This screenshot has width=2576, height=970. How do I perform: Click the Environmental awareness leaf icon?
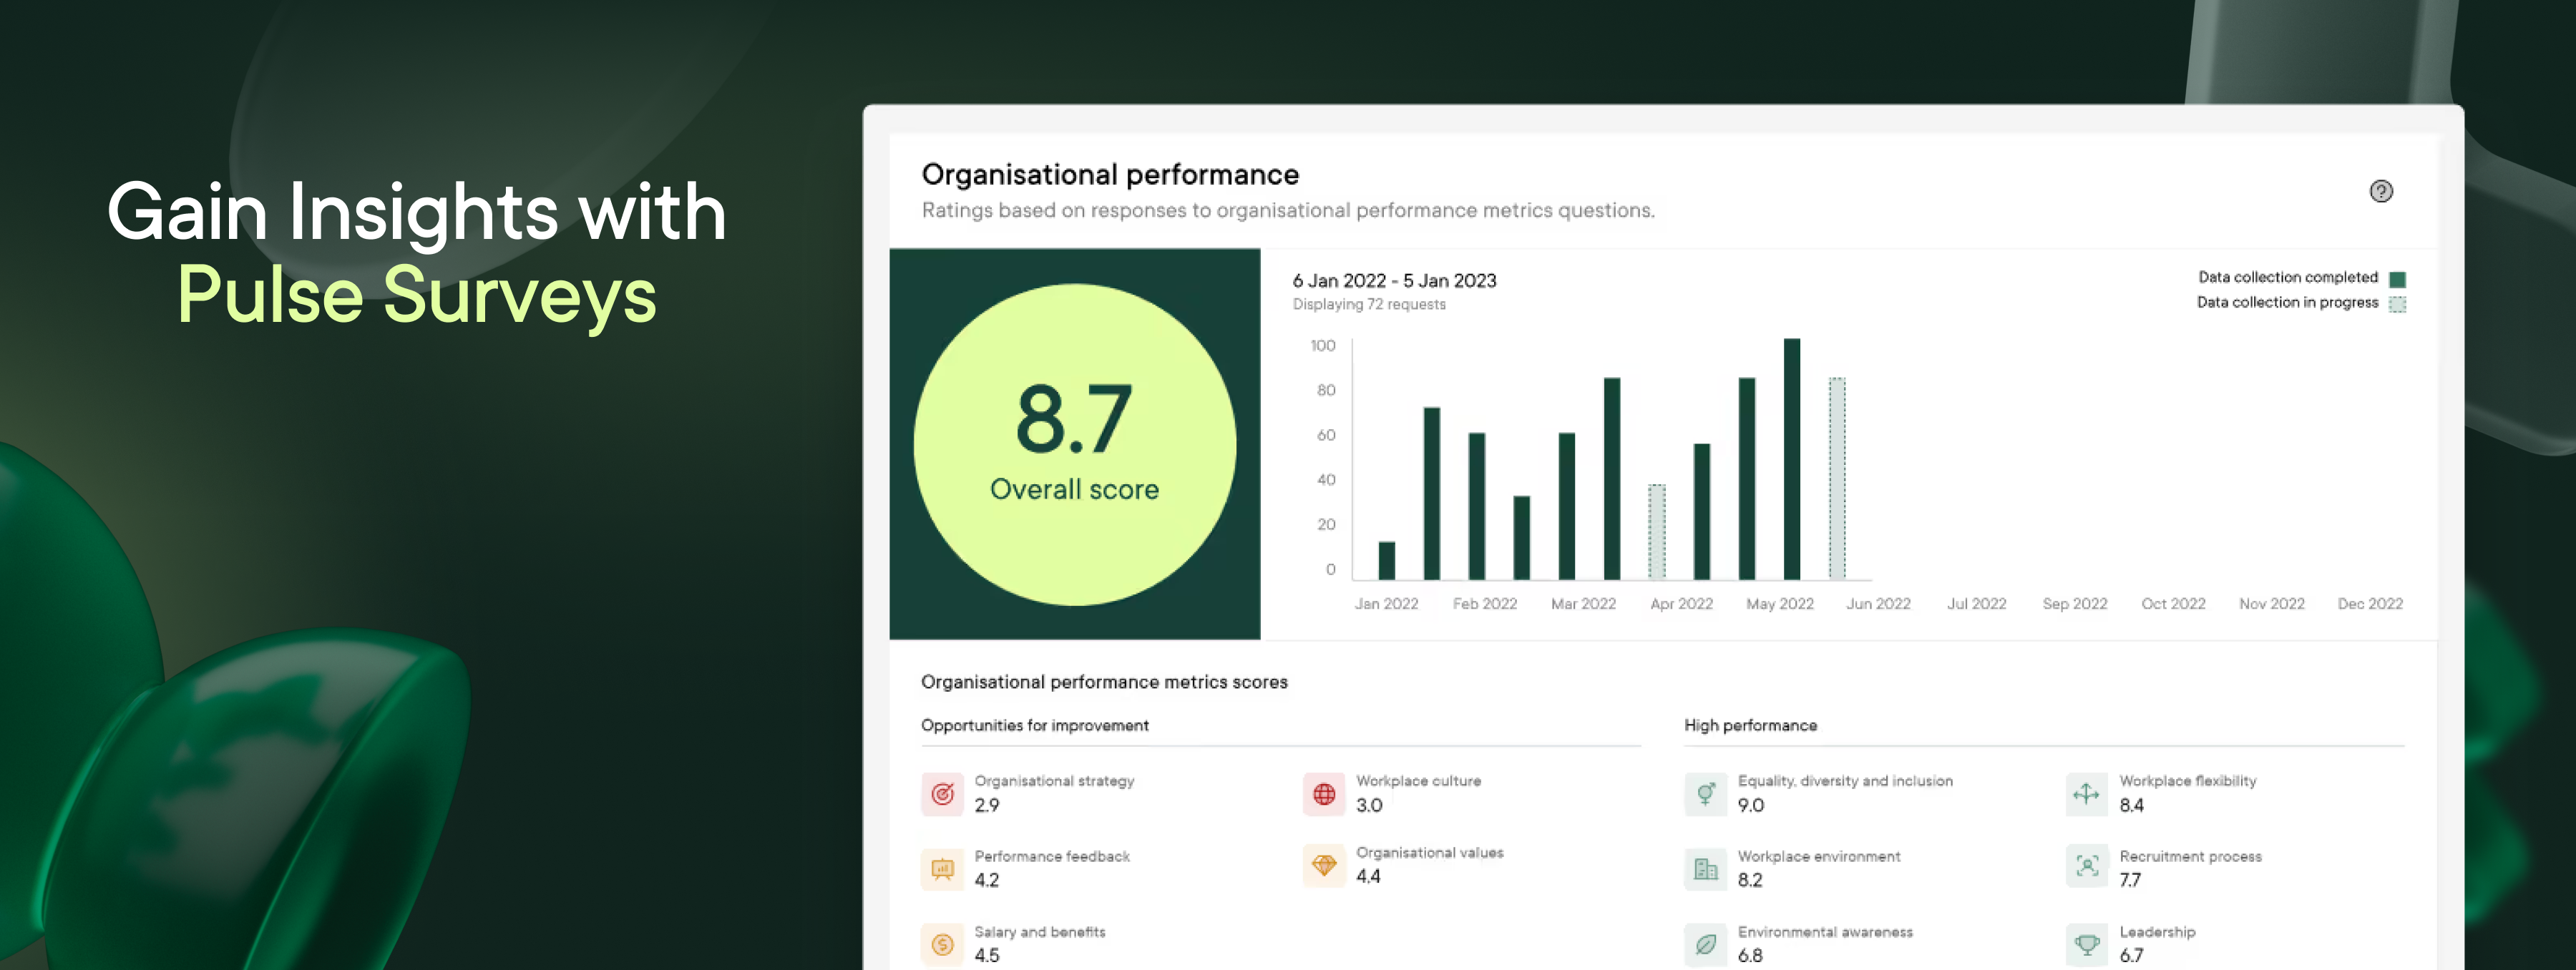point(1706,944)
